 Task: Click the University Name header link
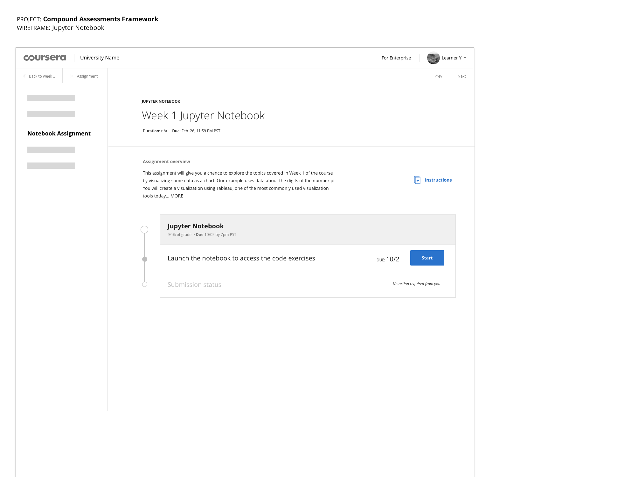click(x=100, y=58)
